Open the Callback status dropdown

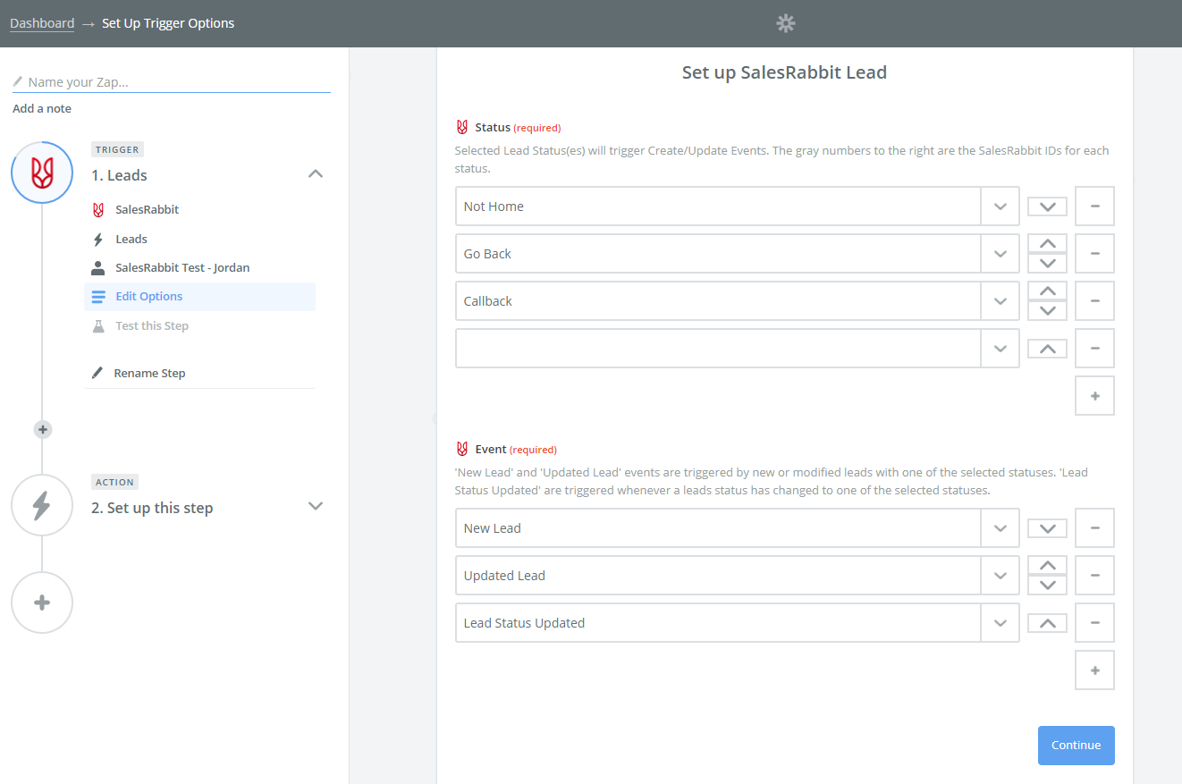(x=1000, y=301)
